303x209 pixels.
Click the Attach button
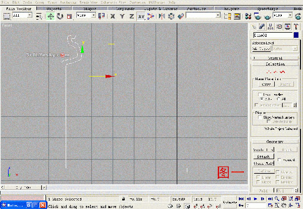[264, 157]
